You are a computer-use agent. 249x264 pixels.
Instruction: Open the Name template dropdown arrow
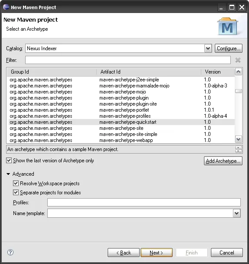[237, 213]
